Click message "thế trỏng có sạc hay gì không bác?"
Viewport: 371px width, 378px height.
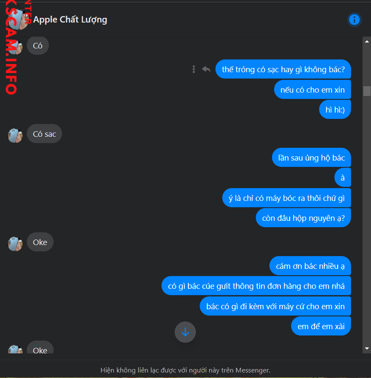[283, 69]
